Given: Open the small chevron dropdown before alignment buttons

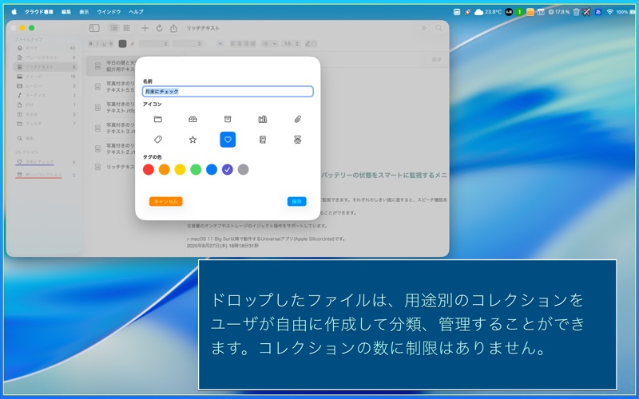Looking at the screenshot, I should point(220,44).
